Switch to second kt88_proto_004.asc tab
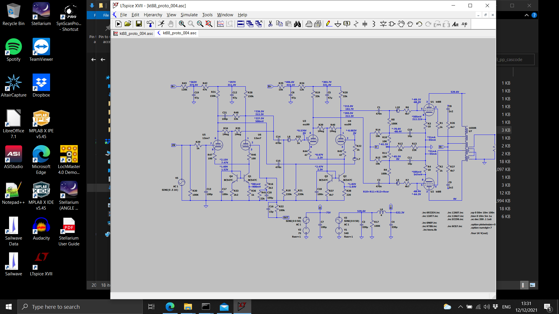Viewport: 559px width, 314px height. pos(177,33)
